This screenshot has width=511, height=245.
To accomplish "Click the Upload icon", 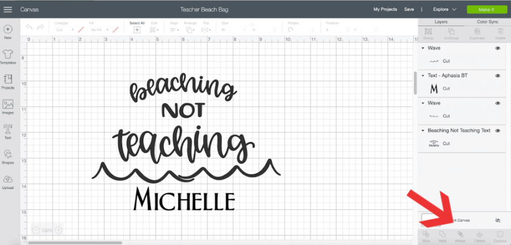I will click(x=8, y=180).
